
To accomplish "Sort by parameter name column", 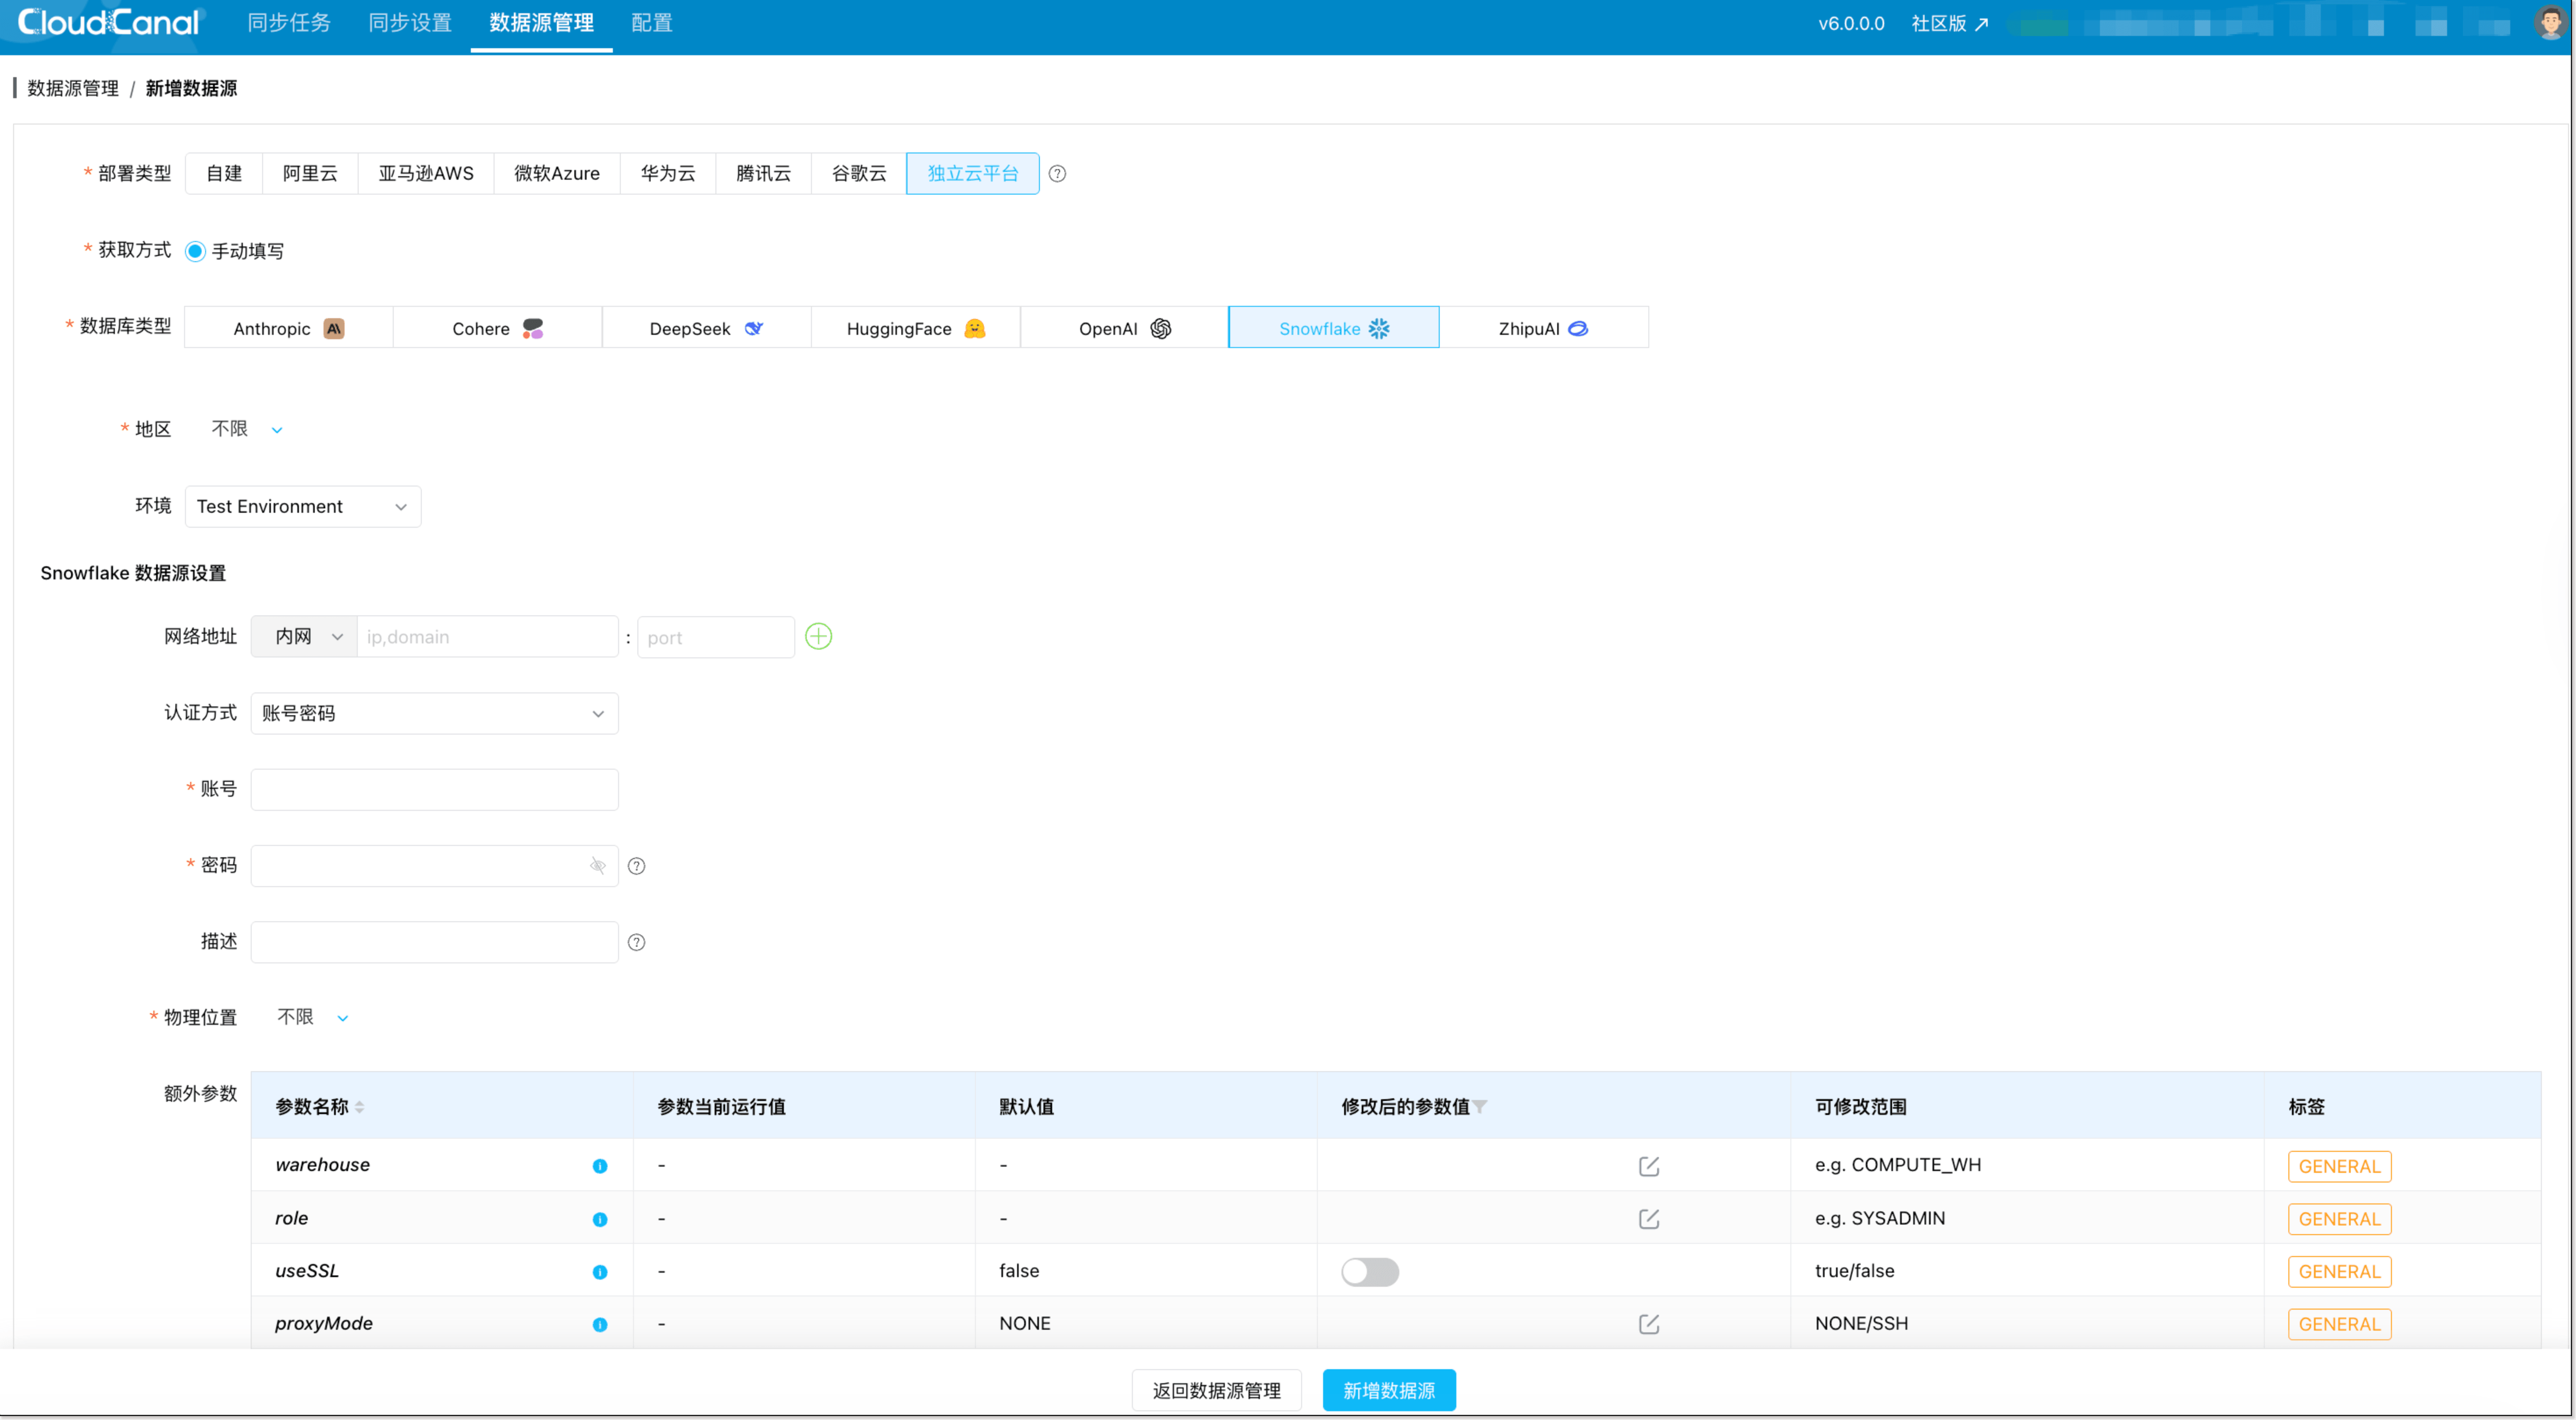I will point(359,1107).
